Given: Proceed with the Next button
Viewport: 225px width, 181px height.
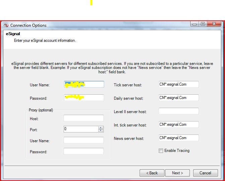Looking at the screenshot, I should coord(177,173).
